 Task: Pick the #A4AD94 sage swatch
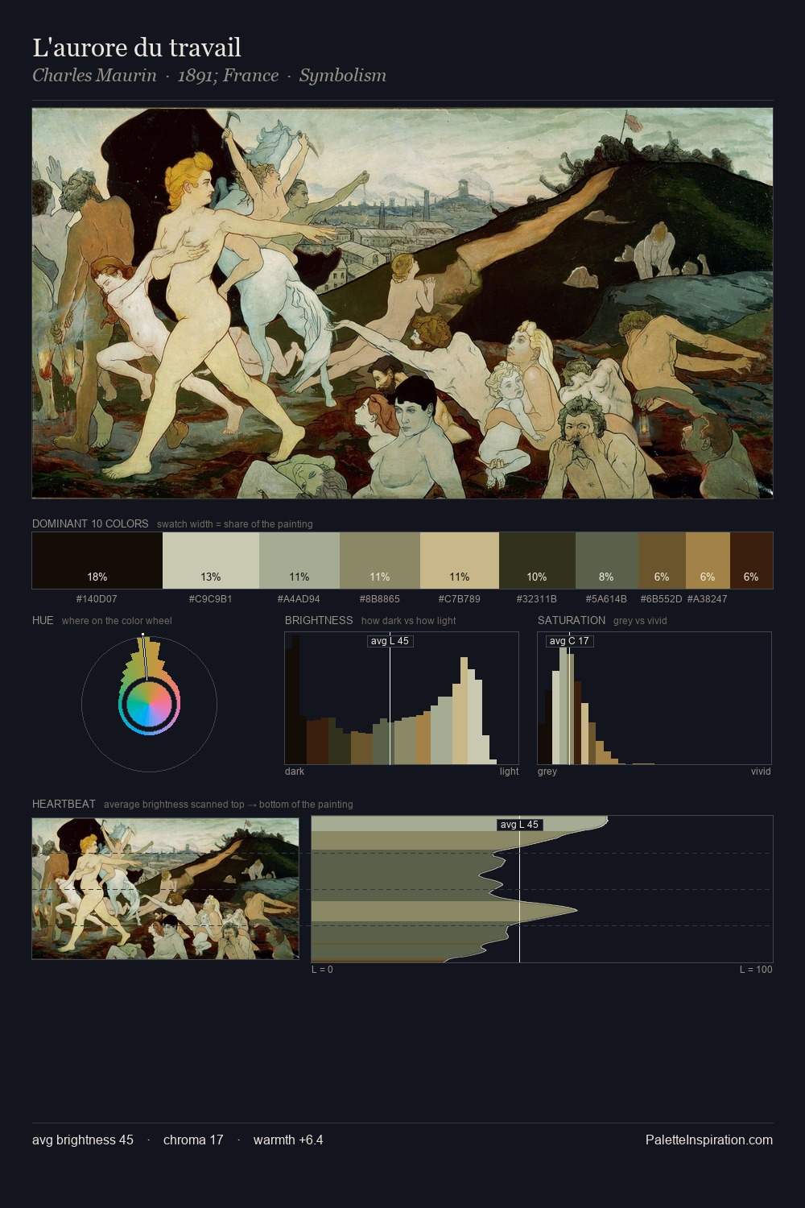pos(299,561)
